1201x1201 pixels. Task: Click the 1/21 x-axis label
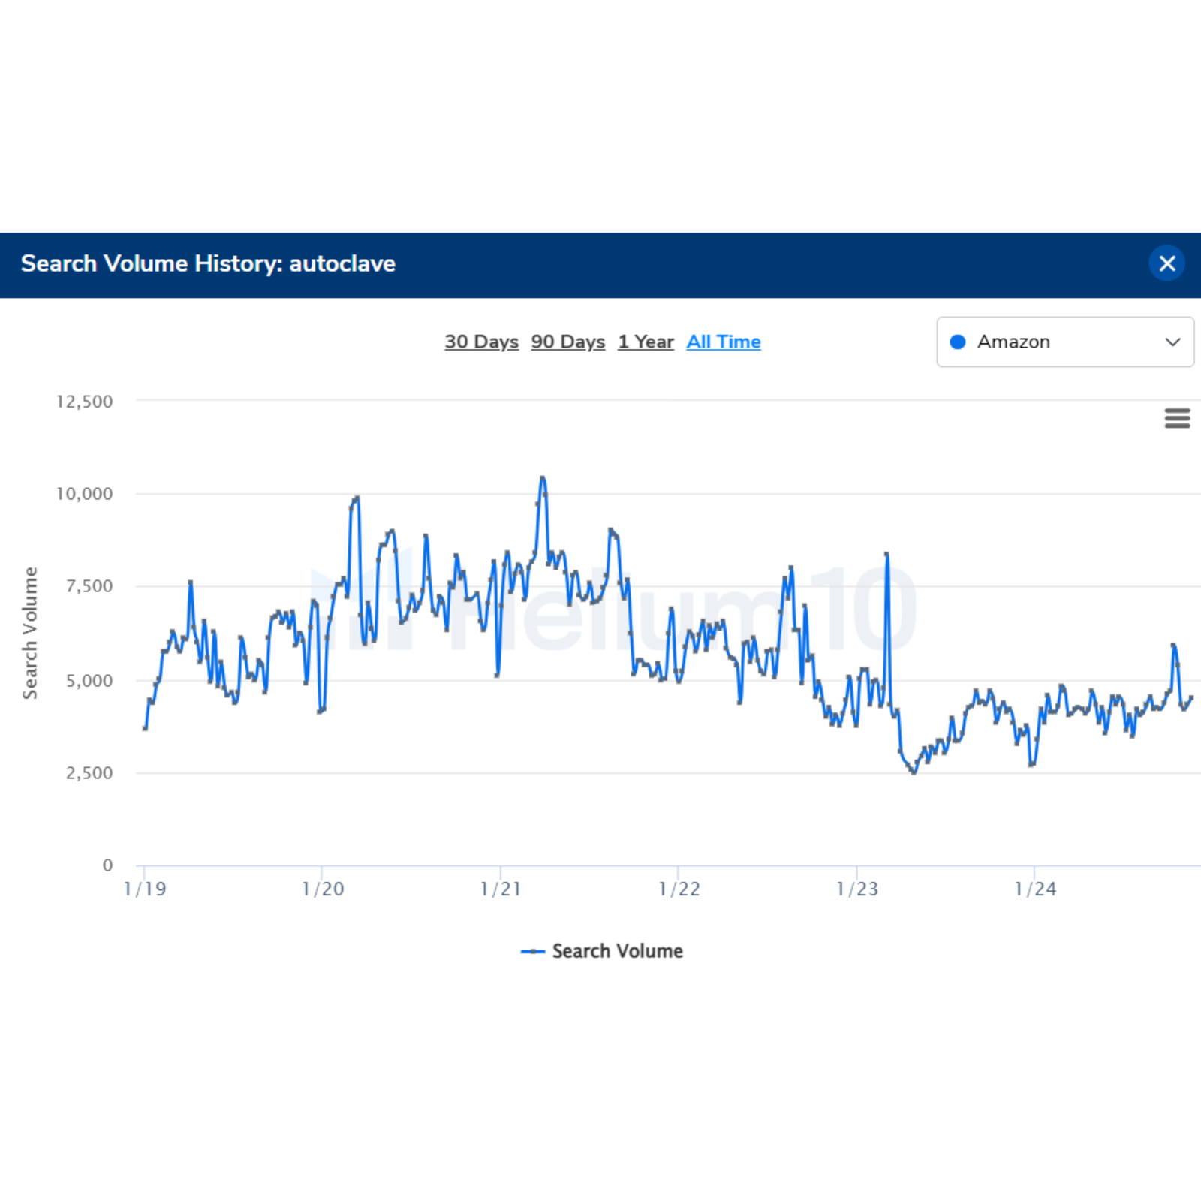(501, 889)
